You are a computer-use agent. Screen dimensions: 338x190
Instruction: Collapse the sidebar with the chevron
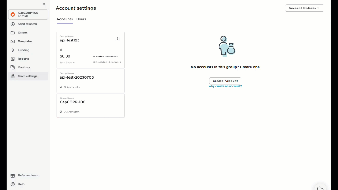click(44, 4)
